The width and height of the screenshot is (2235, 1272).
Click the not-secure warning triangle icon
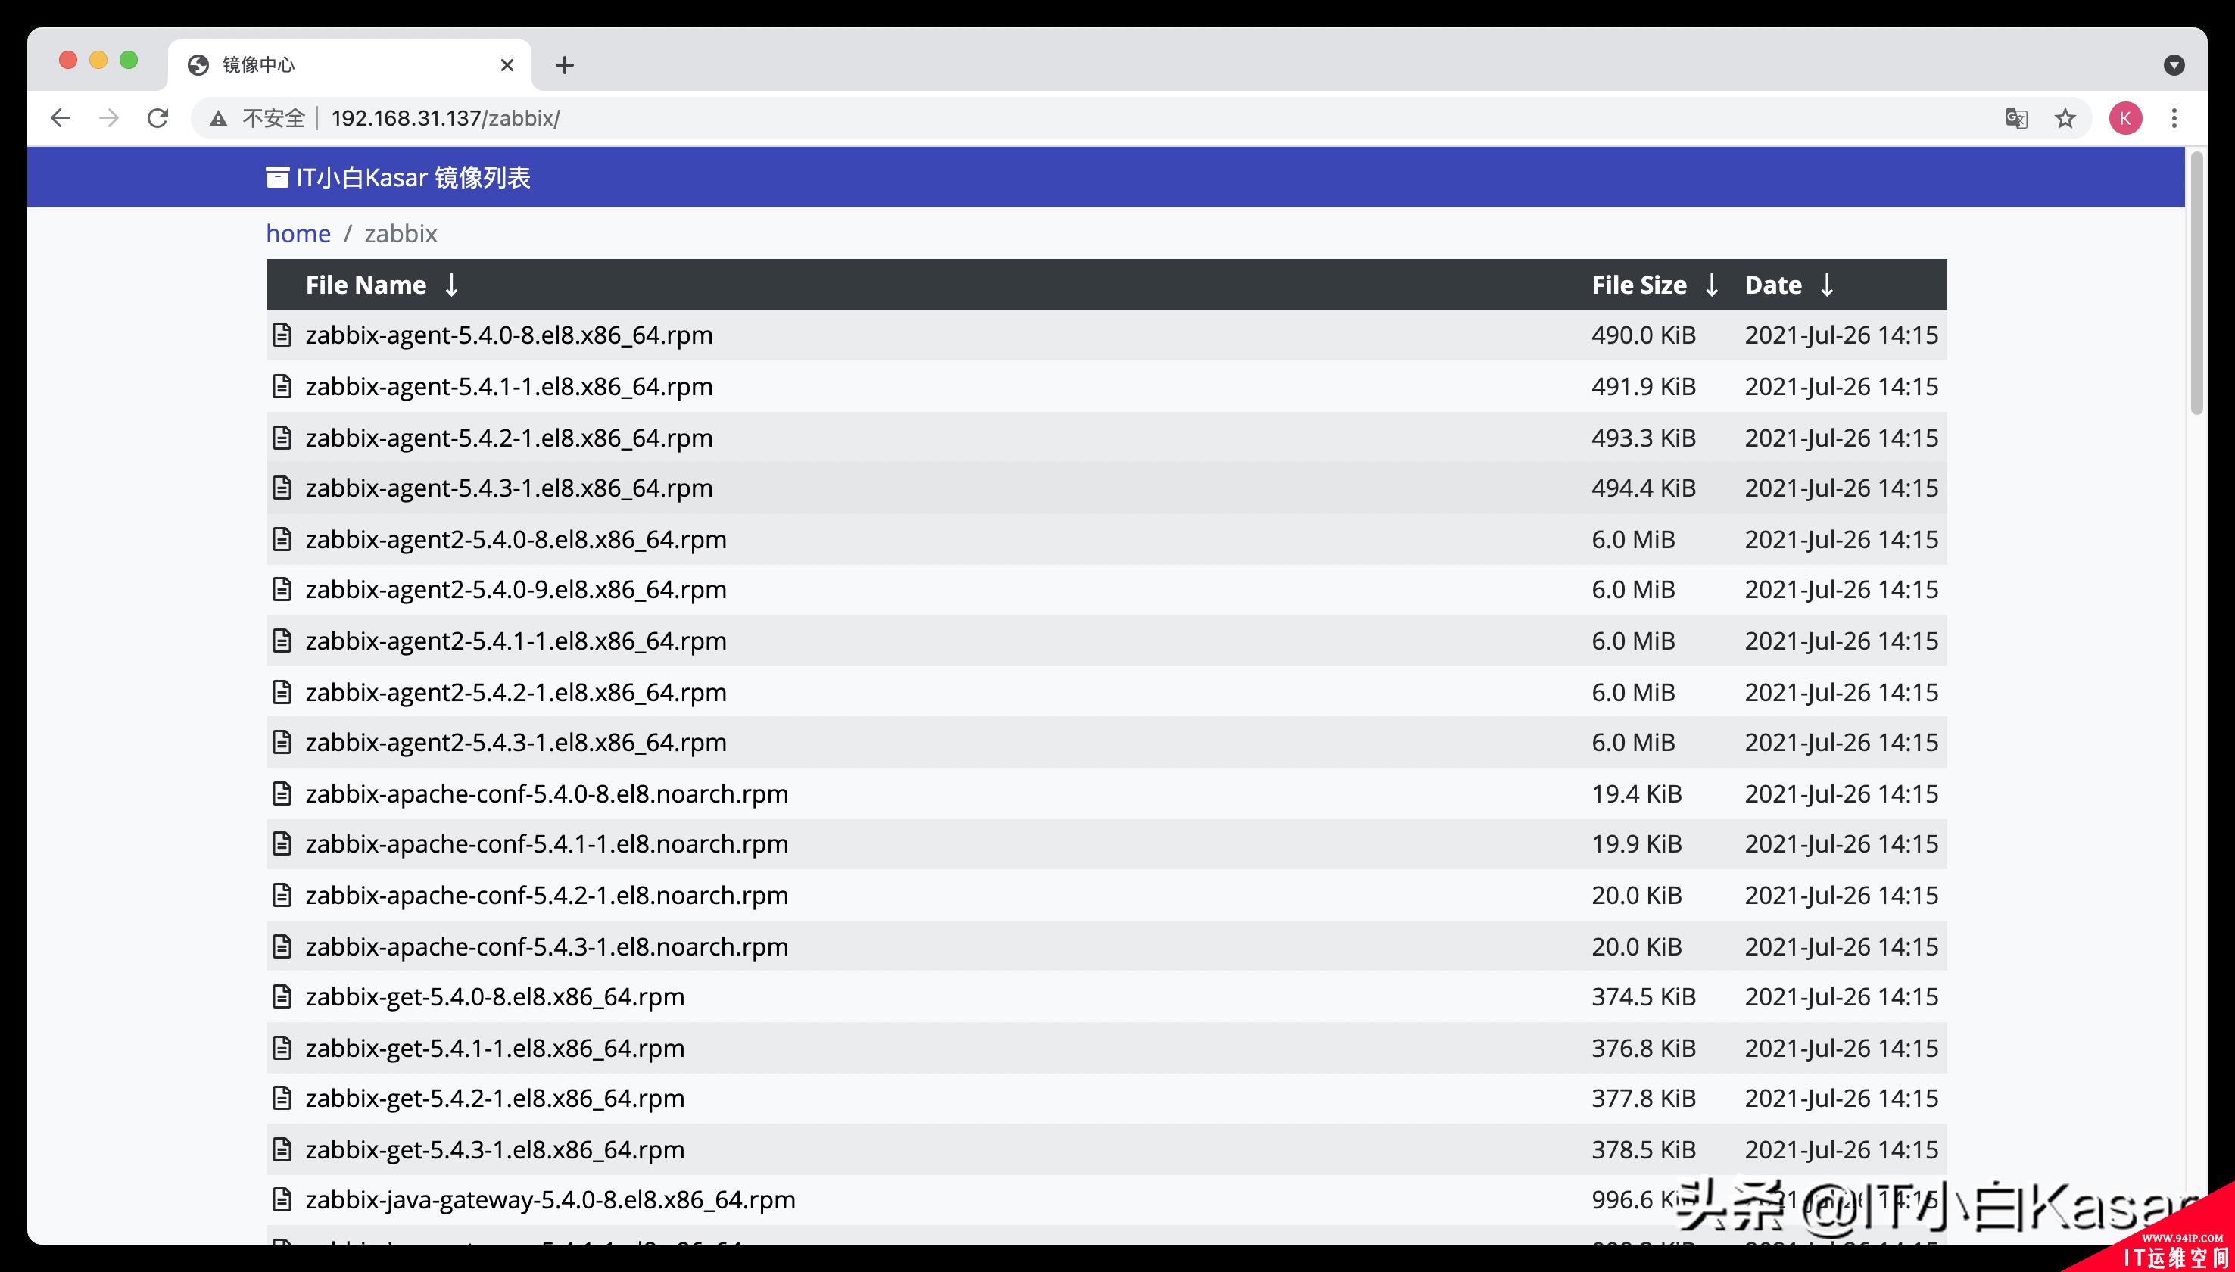218,119
